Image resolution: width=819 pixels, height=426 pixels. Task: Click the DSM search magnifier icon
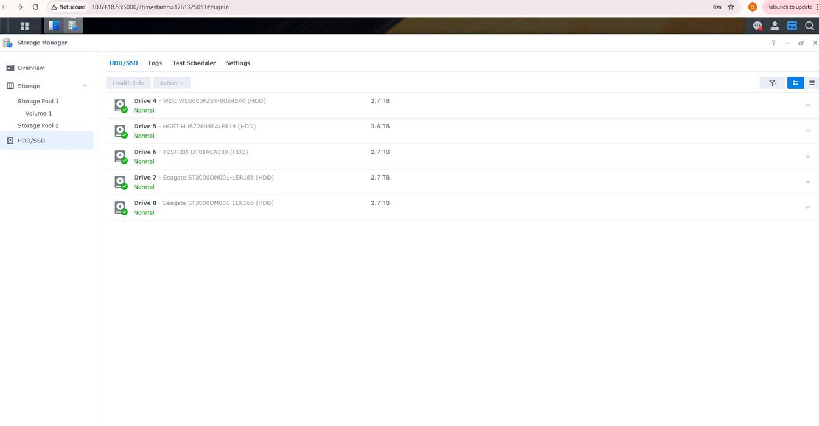(x=809, y=26)
